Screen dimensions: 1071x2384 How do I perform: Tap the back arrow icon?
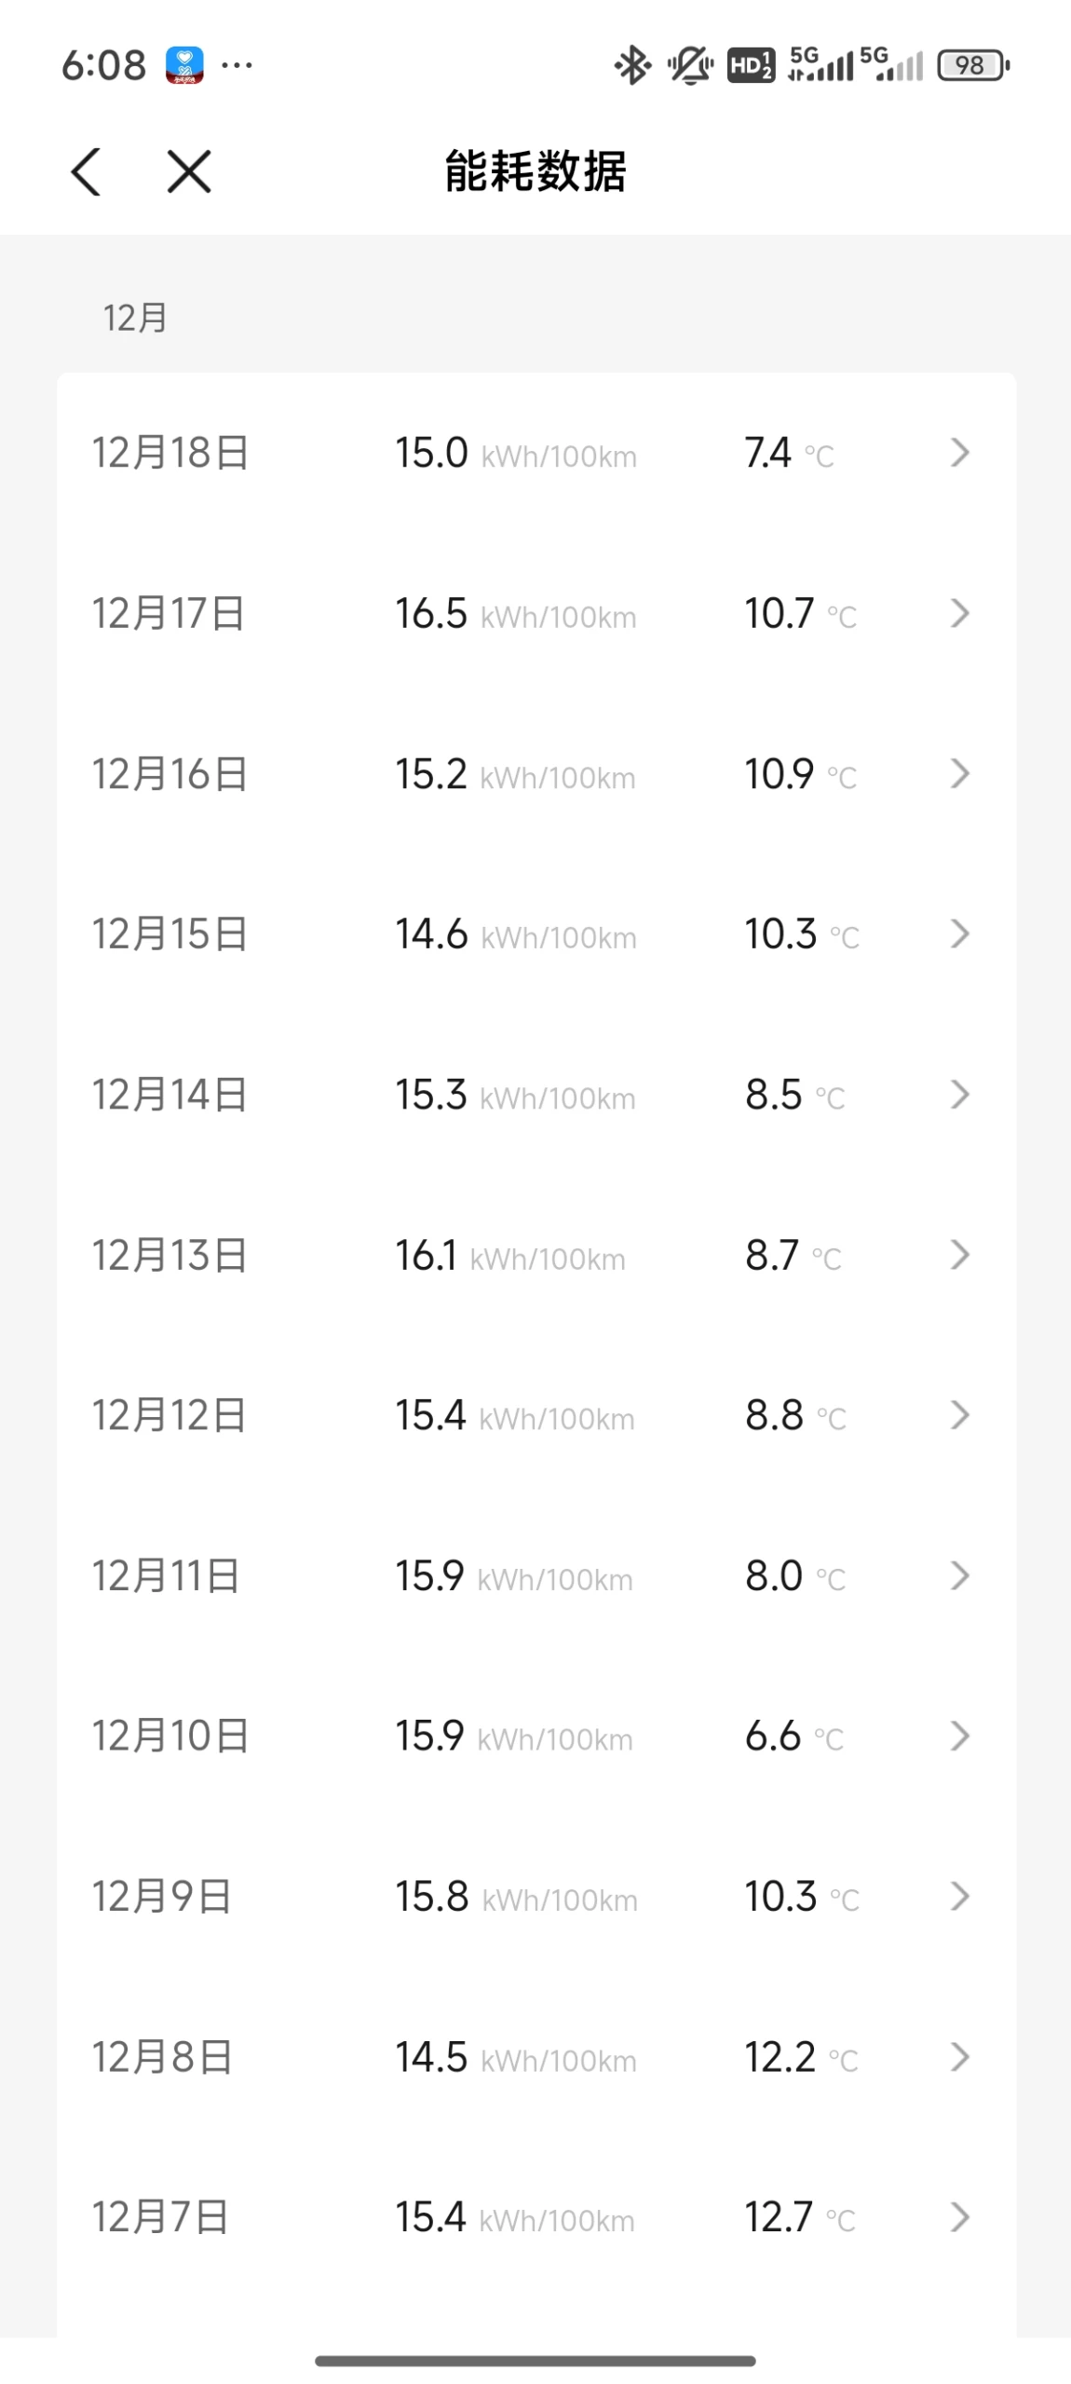(x=87, y=172)
